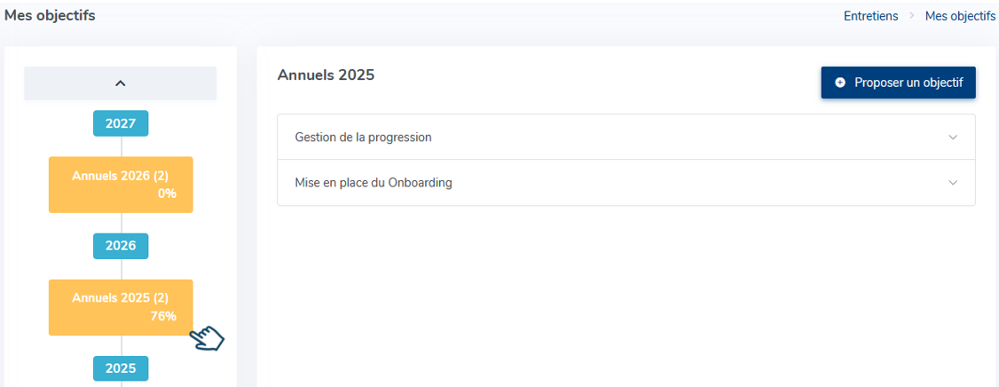
Task: Click the 2025 timeline marker
Action: pos(121,368)
